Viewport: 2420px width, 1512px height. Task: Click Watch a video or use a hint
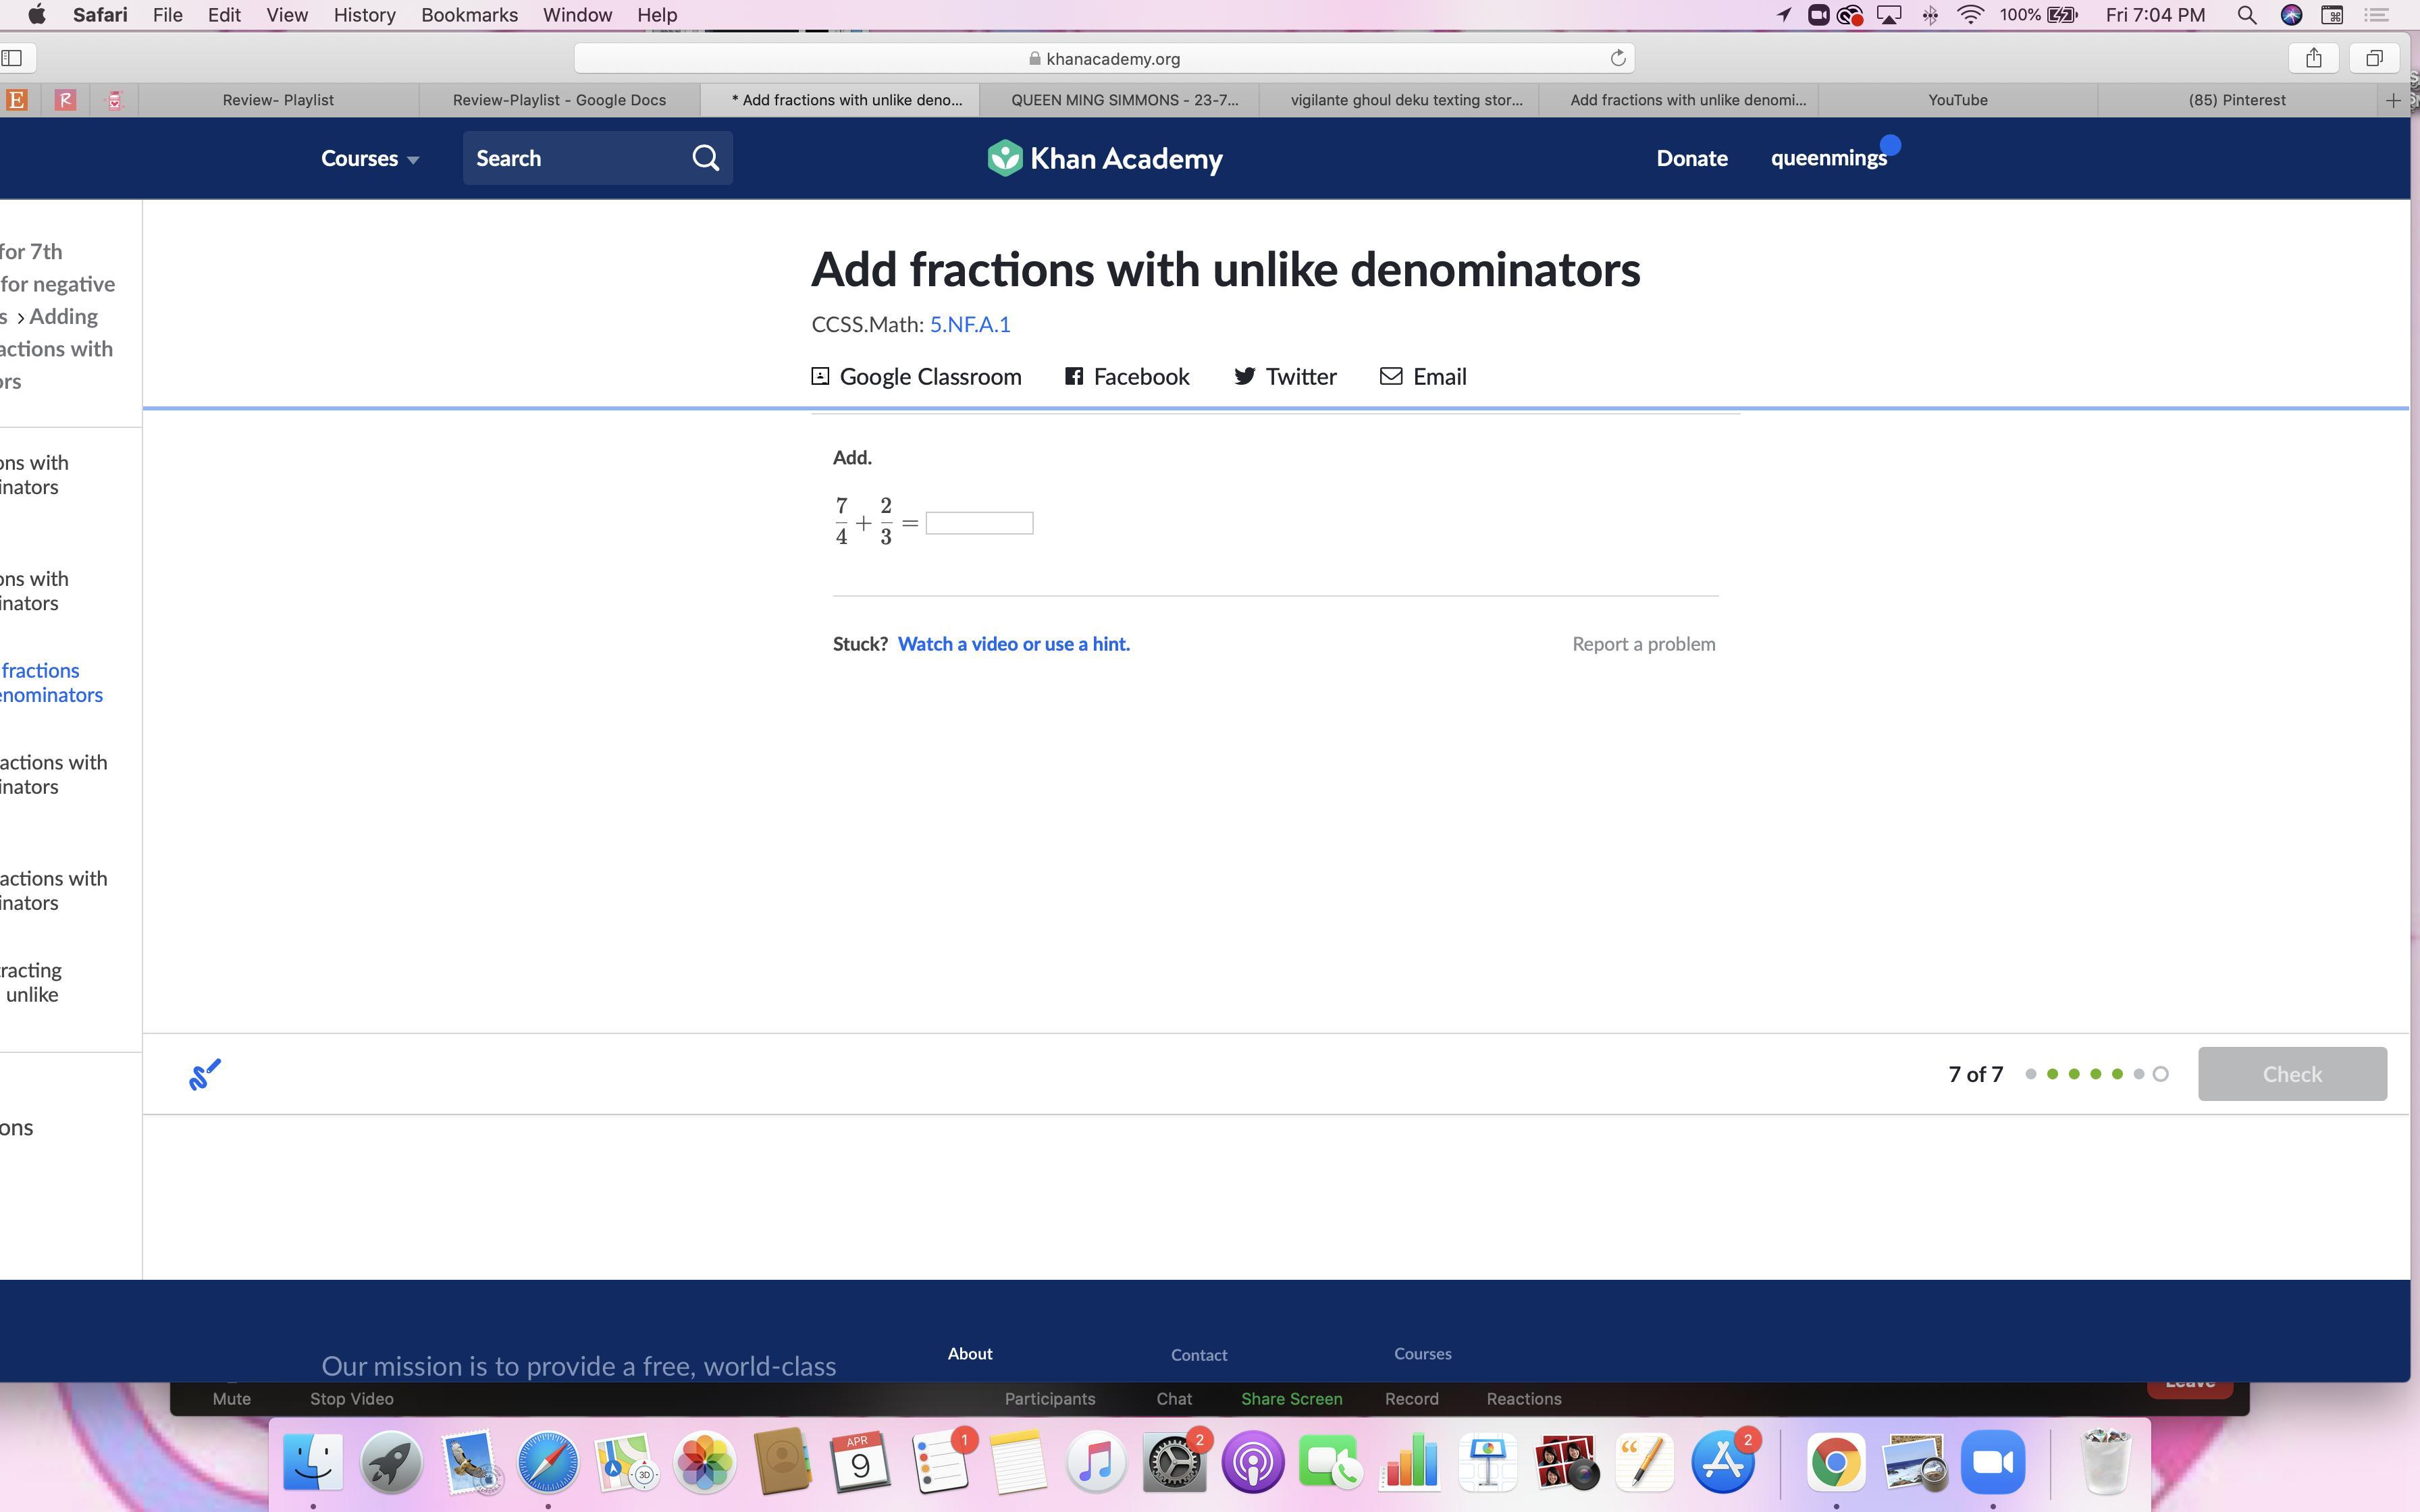pyautogui.click(x=1013, y=644)
